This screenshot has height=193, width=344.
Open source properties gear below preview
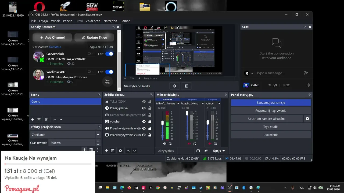175,86
